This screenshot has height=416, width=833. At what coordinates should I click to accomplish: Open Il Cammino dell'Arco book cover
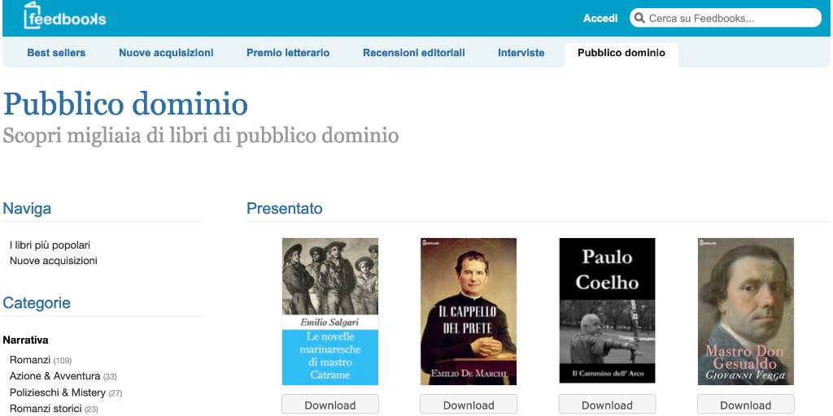[607, 310]
